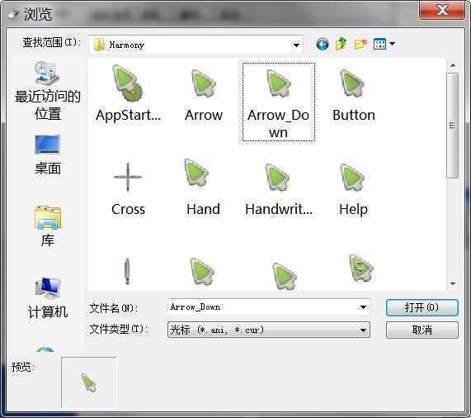Viewport: 471px width, 418px height.
Task: Go to 桌面 in the sidebar
Action: (x=48, y=154)
